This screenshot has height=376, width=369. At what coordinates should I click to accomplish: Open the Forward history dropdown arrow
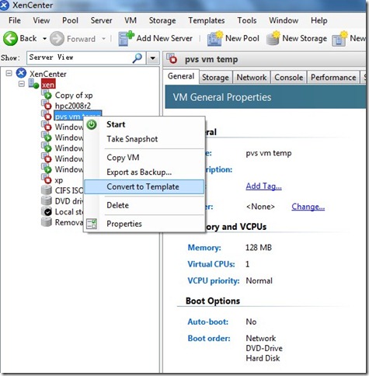(x=103, y=39)
